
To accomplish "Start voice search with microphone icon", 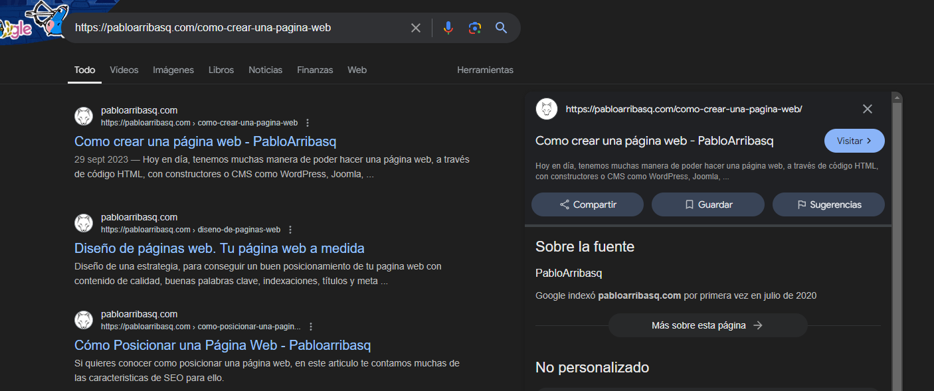I will pyautogui.click(x=448, y=28).
